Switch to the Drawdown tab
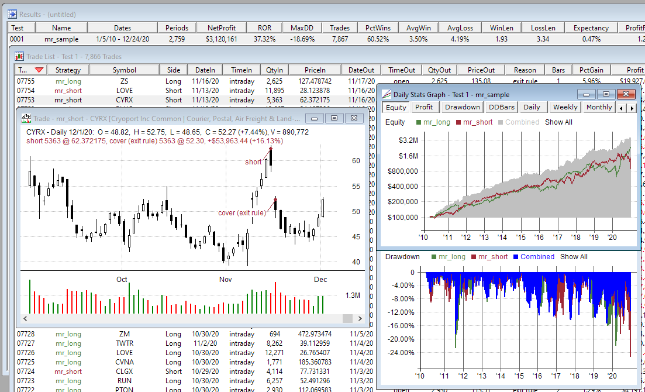This screenshot has height=392, width=645. (462, 107)
